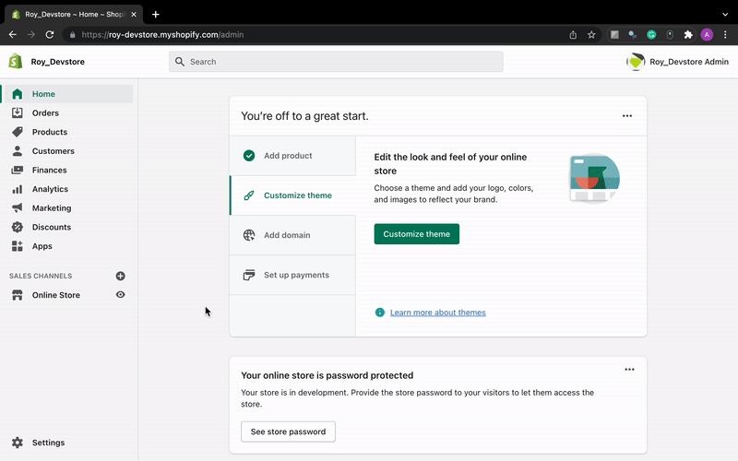Open Online Store sales channel
This screenshot has height=461, width=738.
[56, 295]
